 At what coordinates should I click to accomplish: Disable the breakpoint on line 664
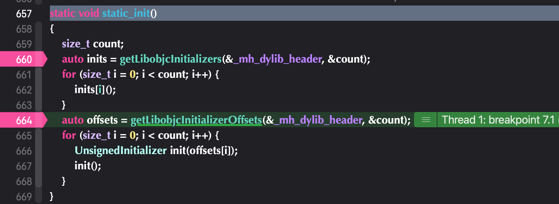coord(23,120)
